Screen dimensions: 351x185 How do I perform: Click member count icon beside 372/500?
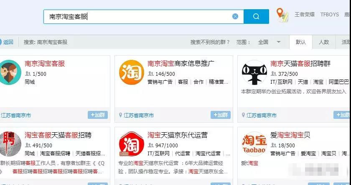click(274, 74)
